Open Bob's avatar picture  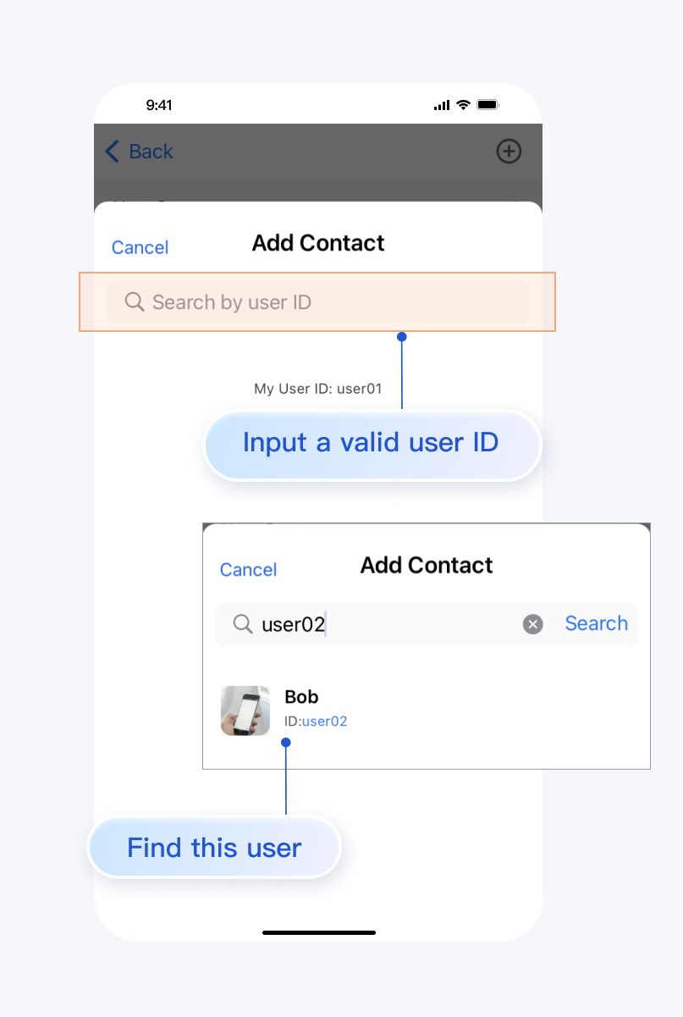(x=245, y=710)
